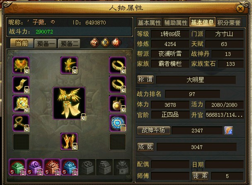Click the golden wings costume slot
Image resolution: width=252 pixels, height=185 pixels.
pos(69,103)
